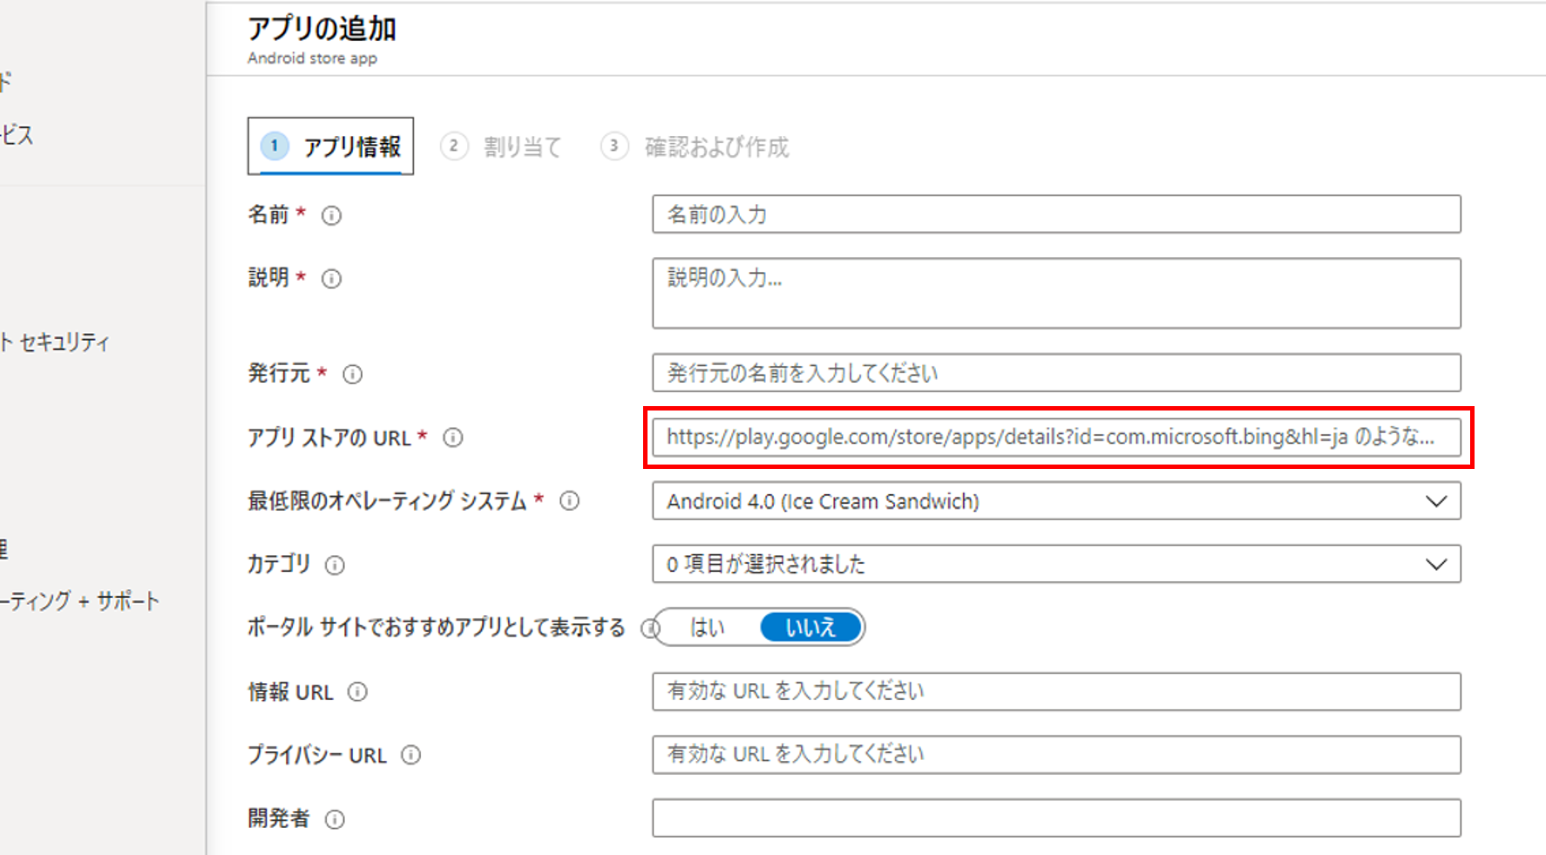Click info icon beside アプリ ストアの URL
Image resolution: width=1546 pixels, height=855 pixels.
tap(453, 438)
